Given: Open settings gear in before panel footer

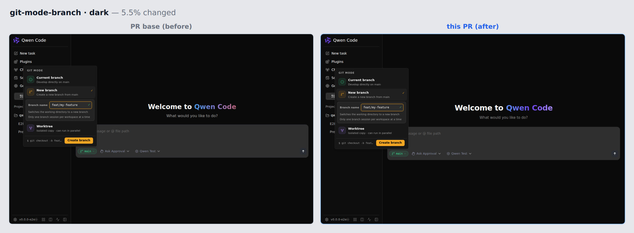Looking at the screenshot, I should [x=15, y=219].
